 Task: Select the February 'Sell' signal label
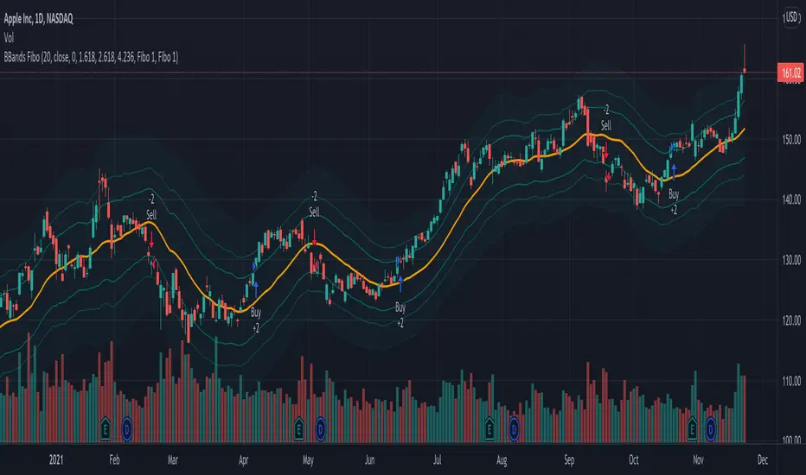(152, 213)
